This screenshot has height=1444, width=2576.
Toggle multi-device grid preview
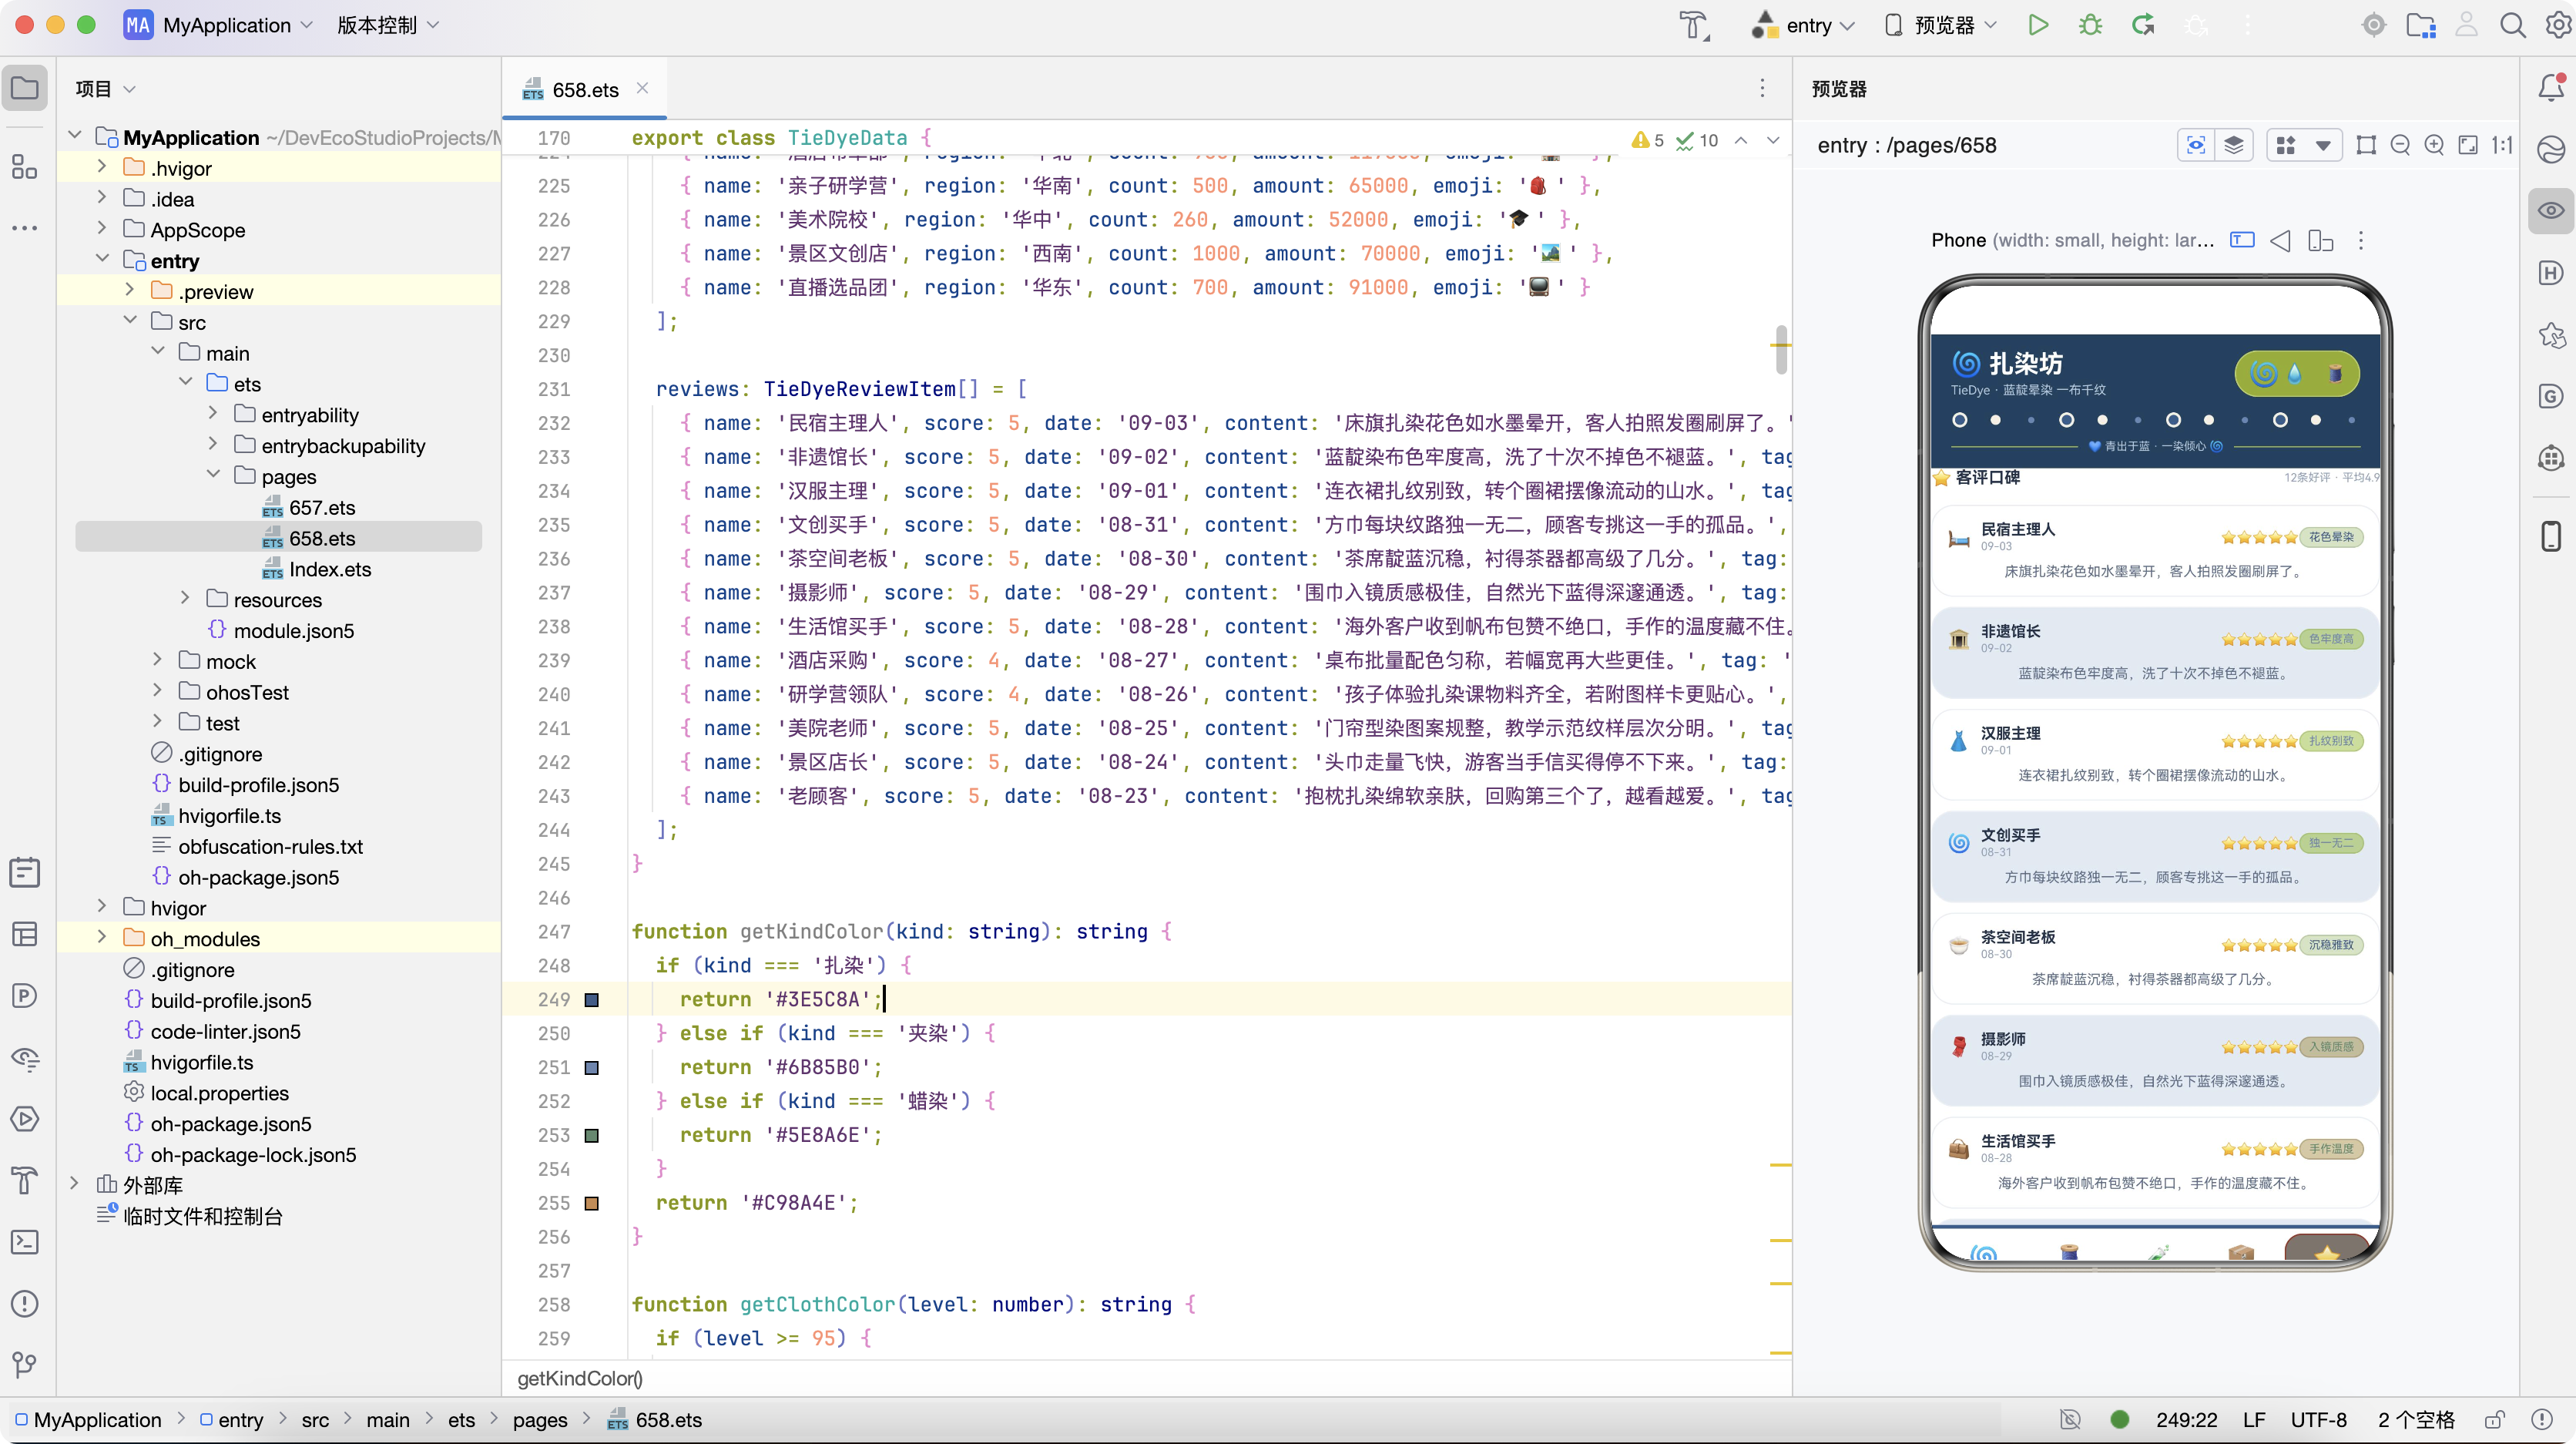[x=2286, y=146]
